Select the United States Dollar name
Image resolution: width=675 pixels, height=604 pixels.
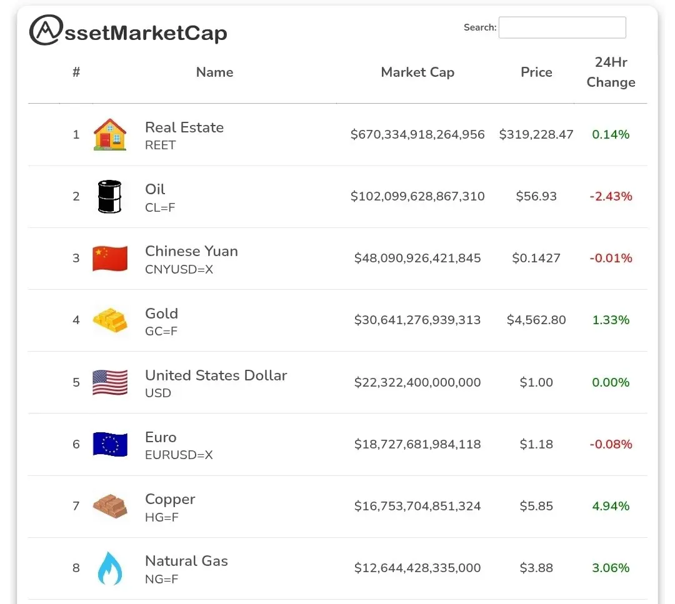tap(216, 375)
